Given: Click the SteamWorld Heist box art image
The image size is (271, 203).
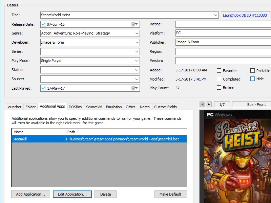Looking at the screenshot, I should click(x=236, y=157).
